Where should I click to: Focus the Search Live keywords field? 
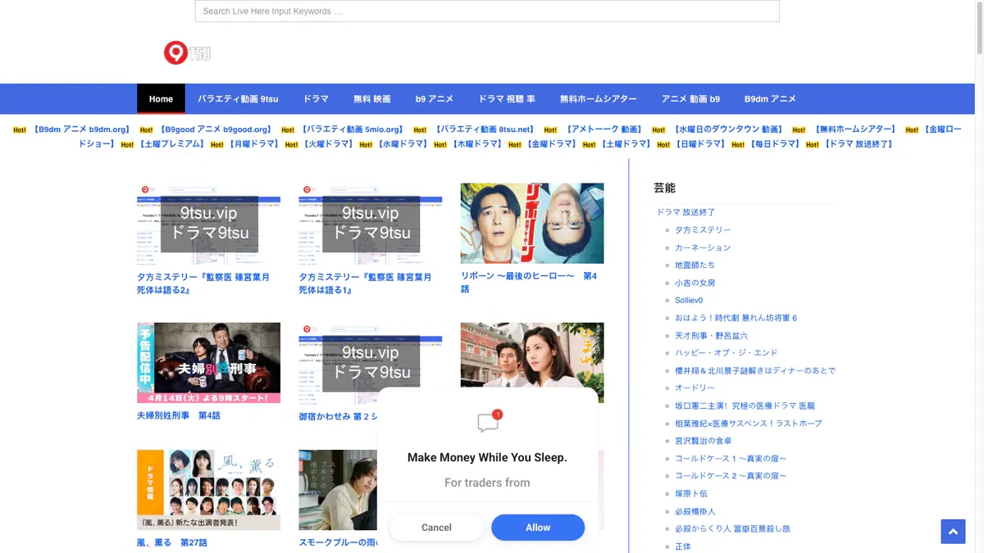point(487,11)
